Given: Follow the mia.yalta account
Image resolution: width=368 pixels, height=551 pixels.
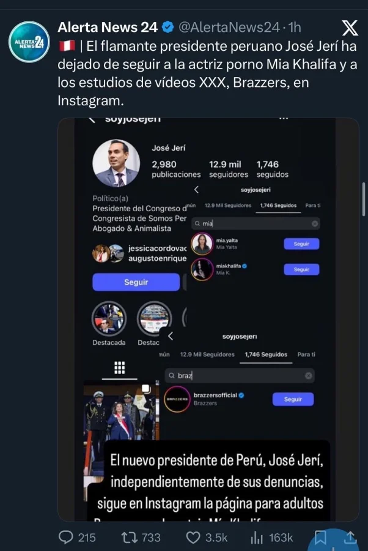Looking at the screenshot, I should point(301,244).
